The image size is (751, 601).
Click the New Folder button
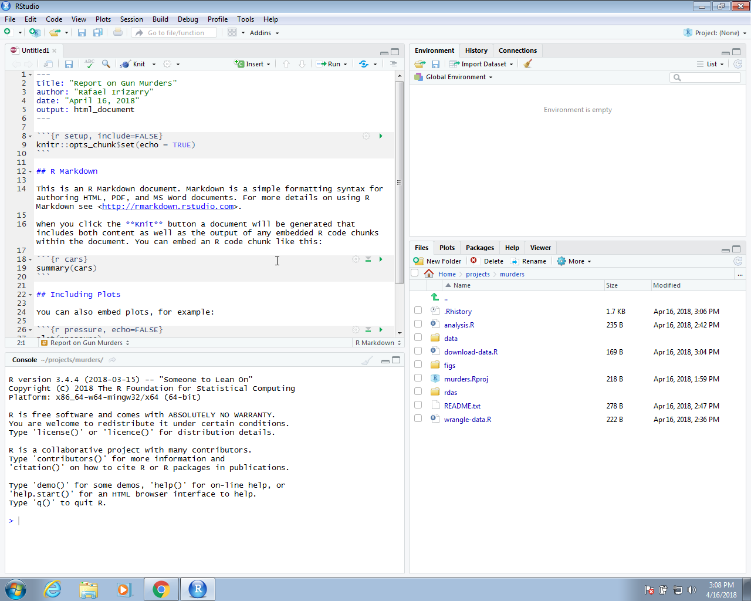click(437, 261)
